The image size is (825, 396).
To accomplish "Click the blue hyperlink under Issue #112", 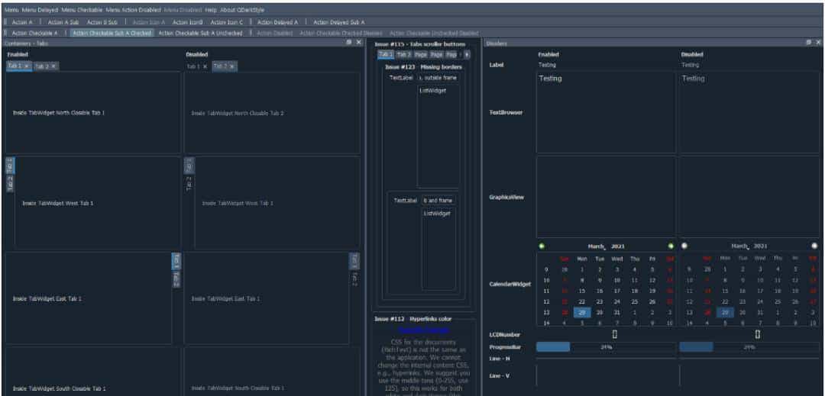I will coord(423,330).
